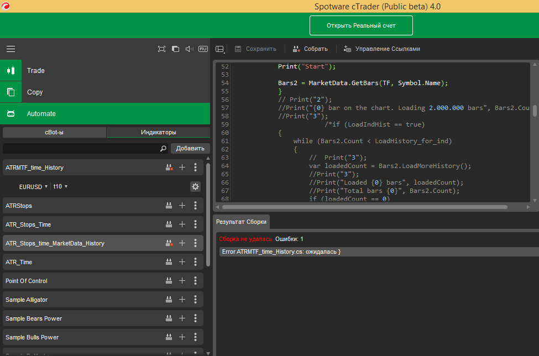Open Point Of Control options menu

(195, 281)
